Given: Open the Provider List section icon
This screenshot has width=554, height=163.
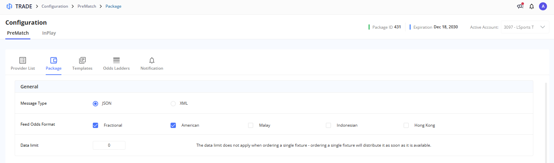Looking at the screenshot, I should click(x=23, y=60).
